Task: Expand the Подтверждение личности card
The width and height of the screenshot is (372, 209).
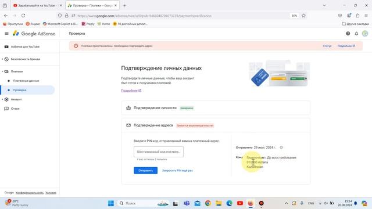Action: point(216,108)
